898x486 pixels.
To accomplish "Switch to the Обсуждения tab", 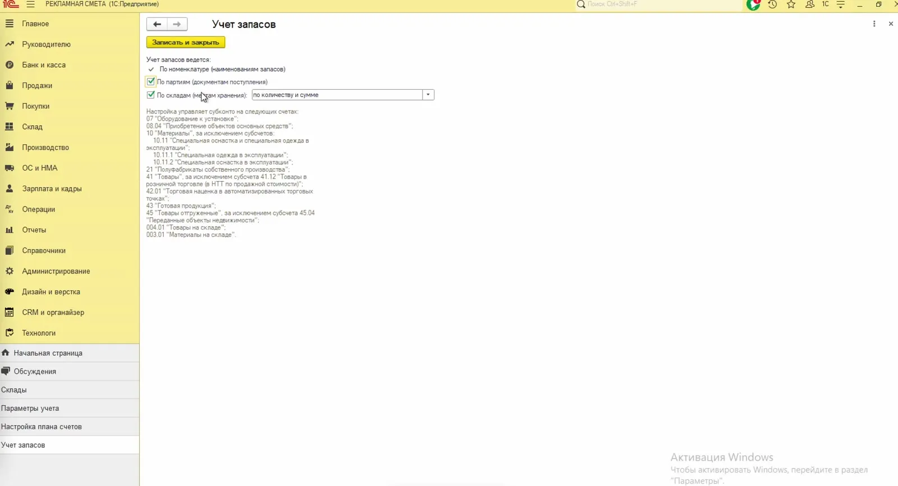I will click(x=70, y=372).
